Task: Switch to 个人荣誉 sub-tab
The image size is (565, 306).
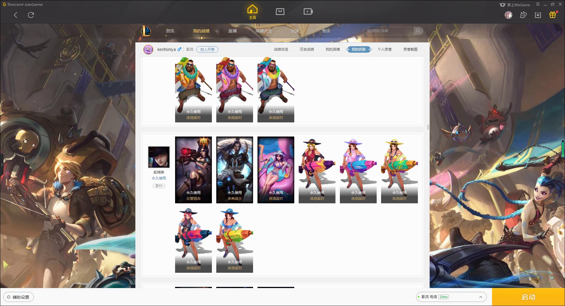Action: [385, 49]
